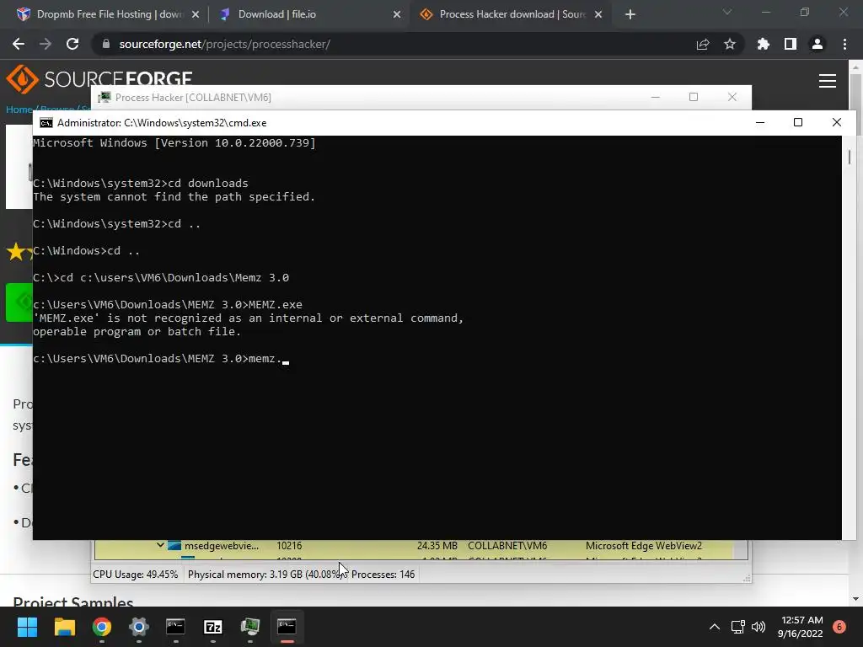
Task: Click the address bar URL
Action: 224,44
